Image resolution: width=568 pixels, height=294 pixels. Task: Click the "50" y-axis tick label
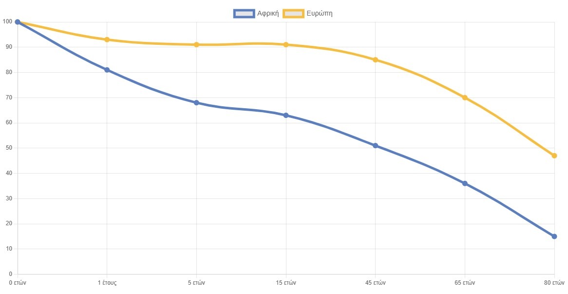coord(8,148)
